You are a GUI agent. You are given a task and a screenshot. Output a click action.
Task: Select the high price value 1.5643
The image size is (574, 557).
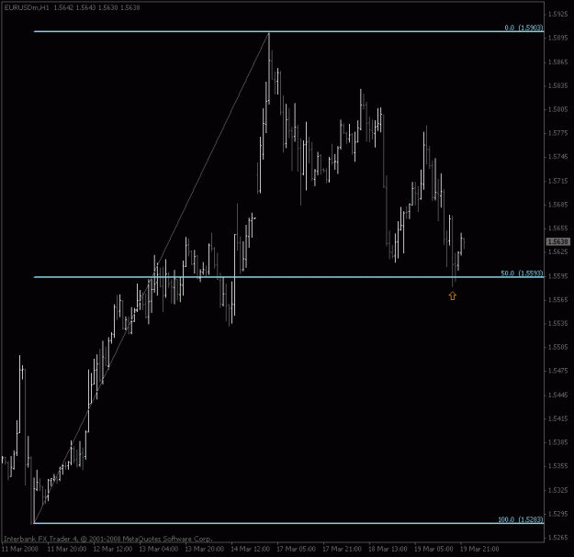click(85, 7)
